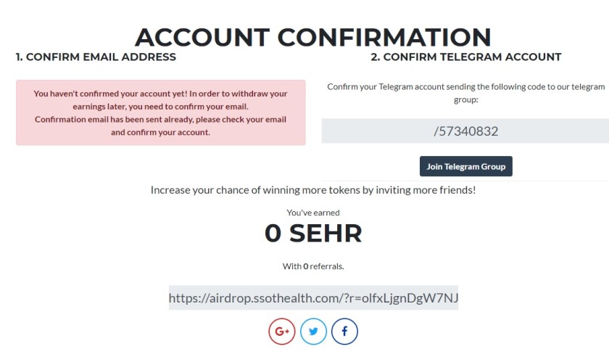
Task: Click the "With 0 referrals" text
Action: (313, 266)
